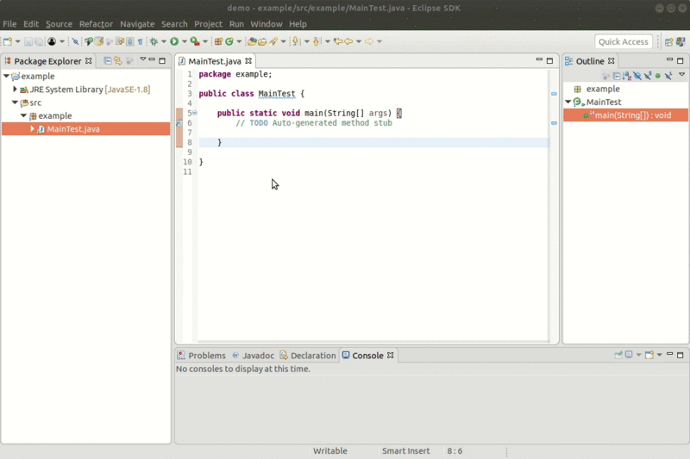690x459 pixels.
Task: Click the Open Console icon
Action: point(649,355)
